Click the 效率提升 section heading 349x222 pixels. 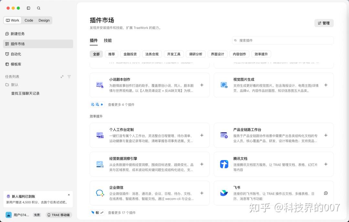click(96, 116)
